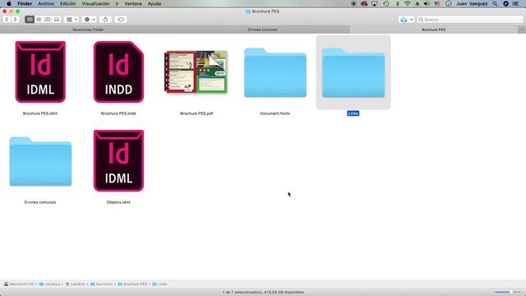
Task: Select the Objetos.idml file icon
Action: click(118, 161)
